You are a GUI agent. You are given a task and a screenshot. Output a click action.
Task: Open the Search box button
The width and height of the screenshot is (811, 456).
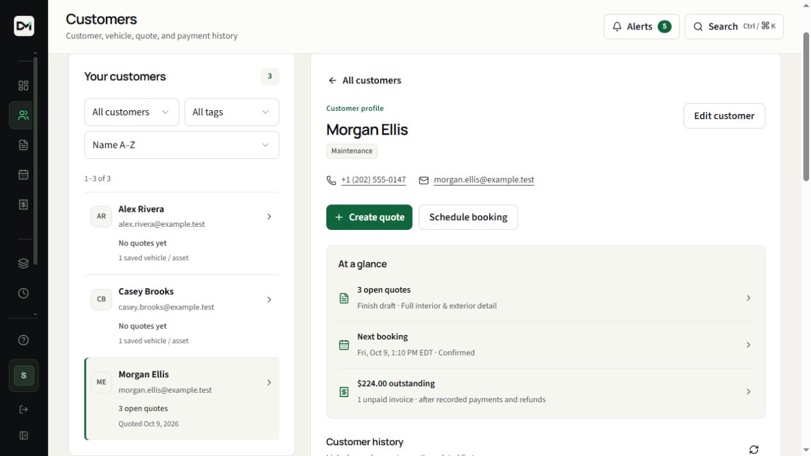734,27
